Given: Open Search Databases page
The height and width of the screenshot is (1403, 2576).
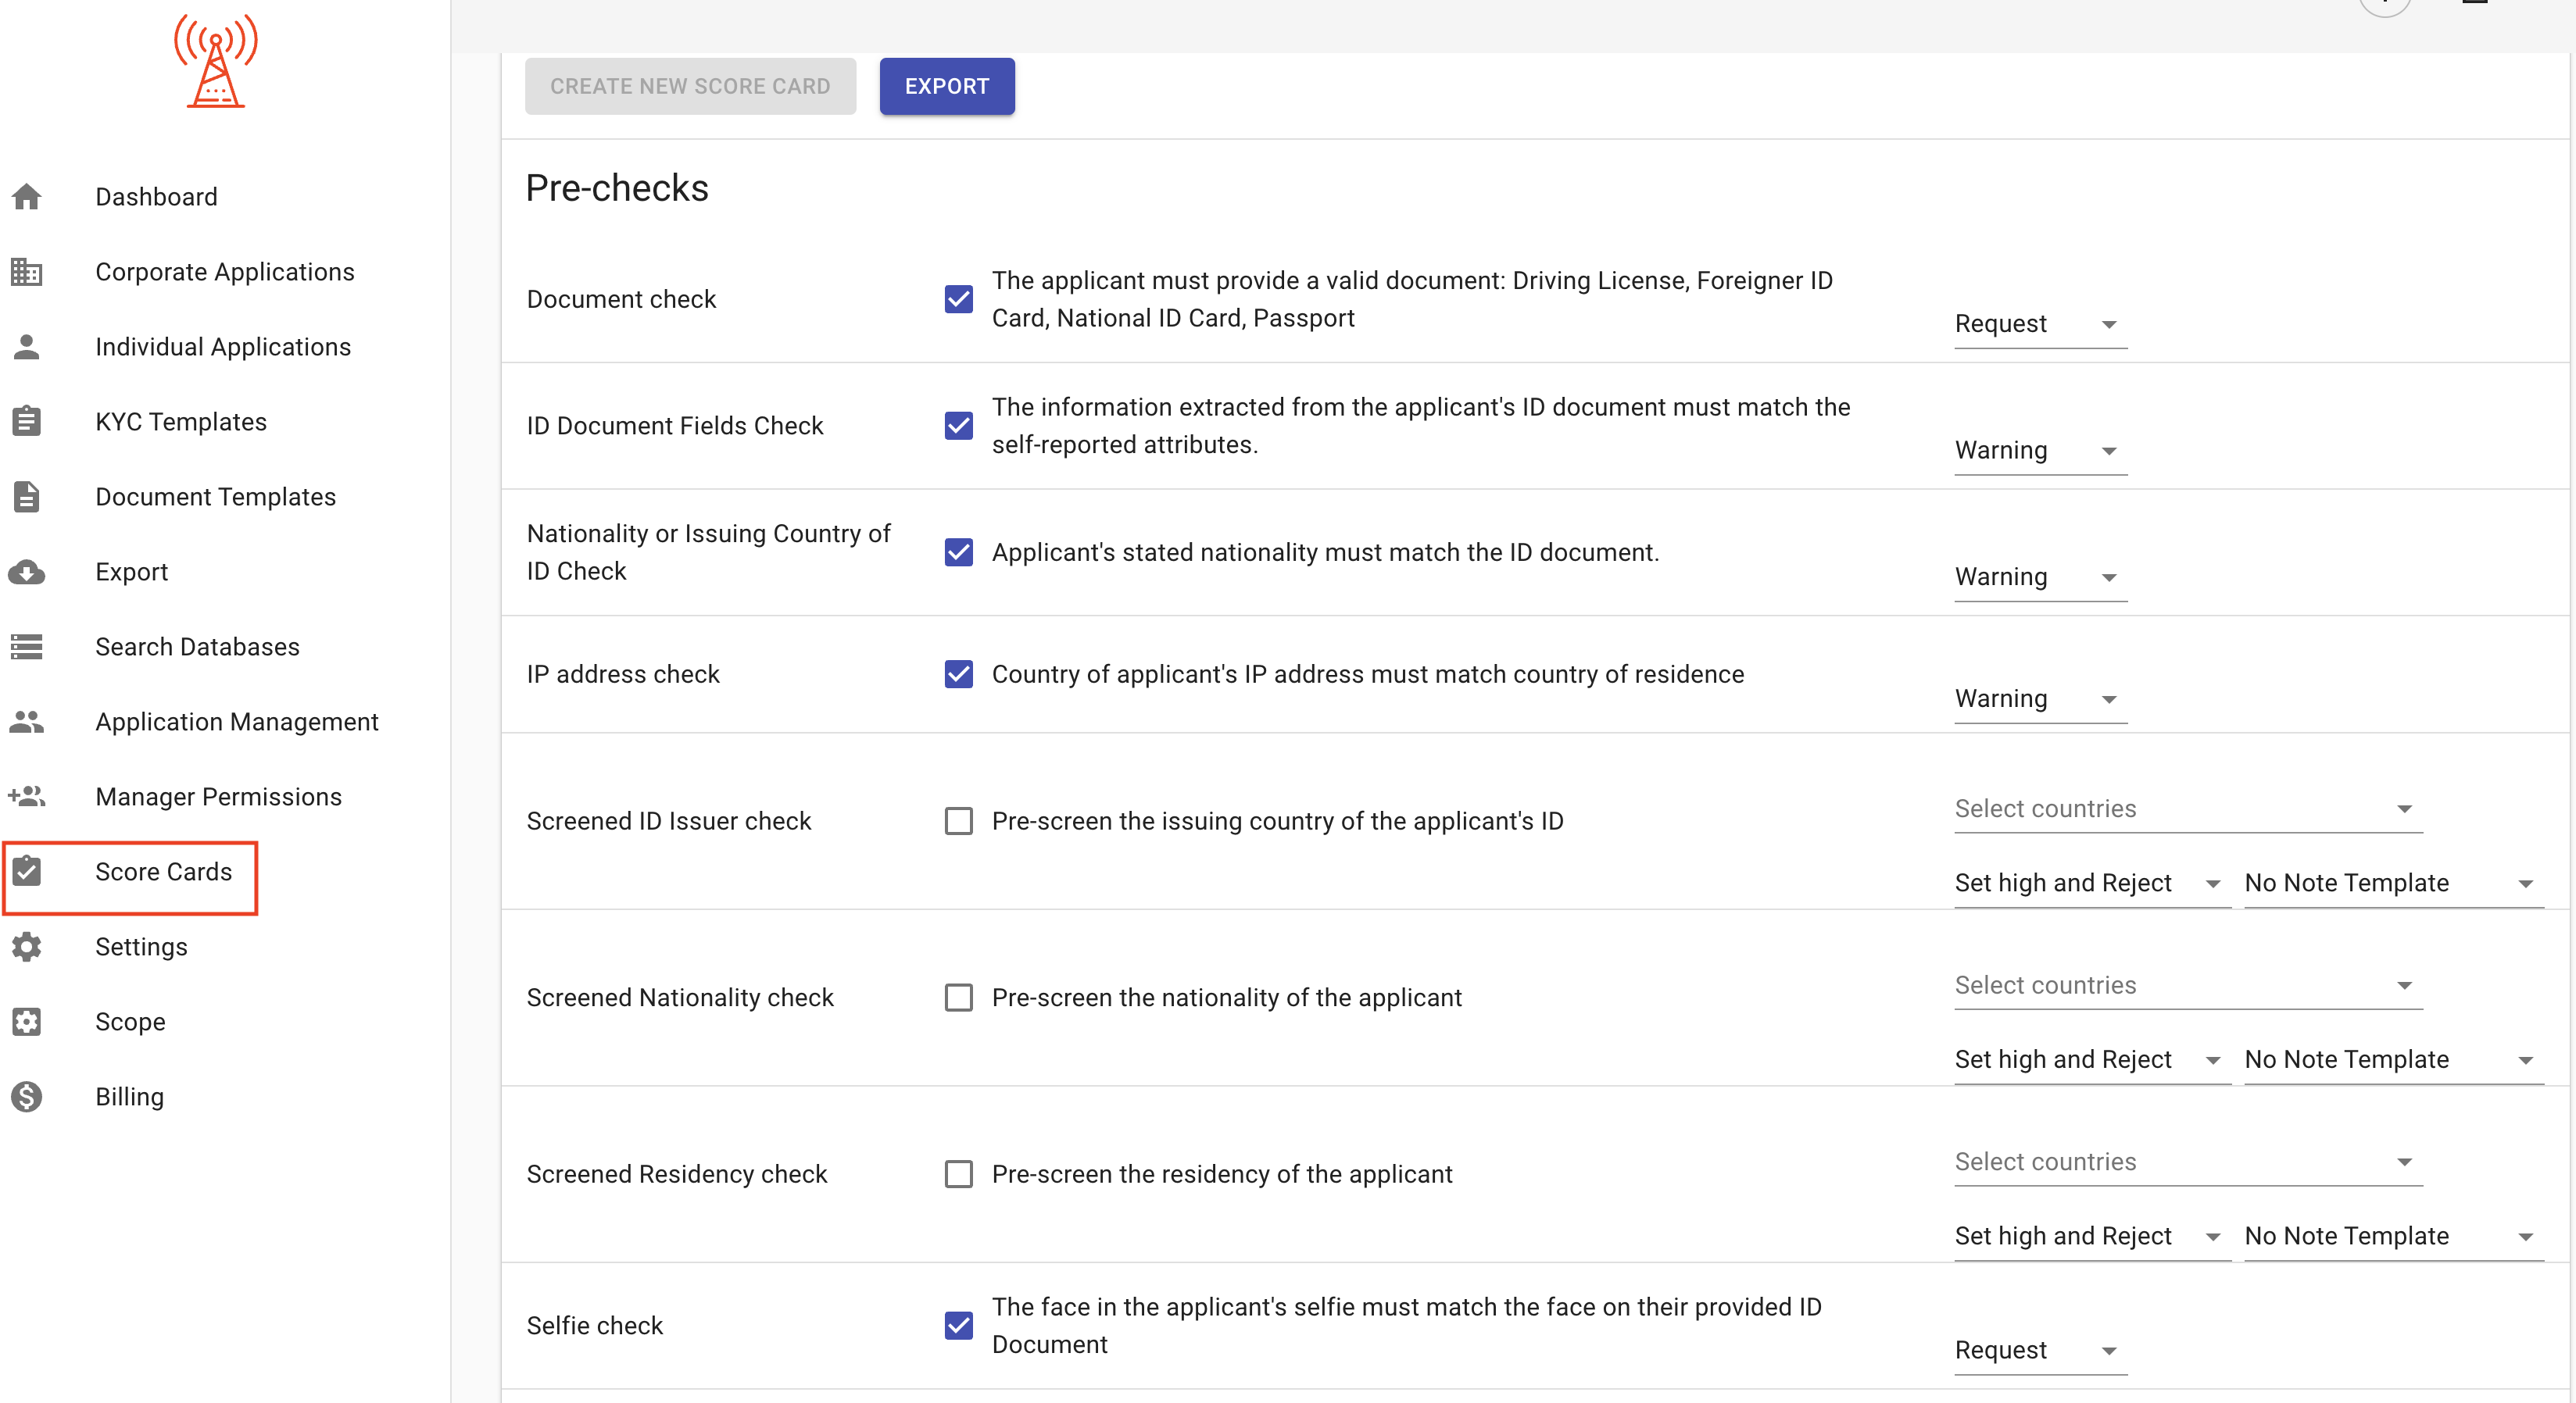Looking at the screenshot, I should pyautogui.click(x=197, y=647).
